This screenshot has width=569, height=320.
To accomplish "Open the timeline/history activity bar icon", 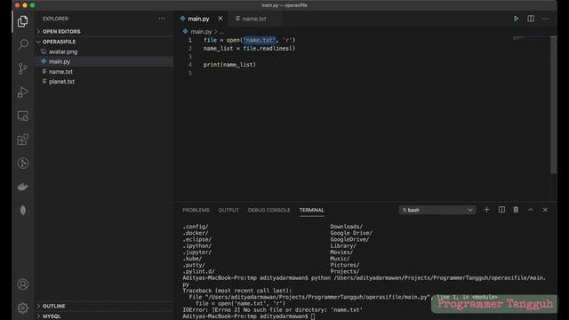I will pyautogui.click(x=23, y=164).
